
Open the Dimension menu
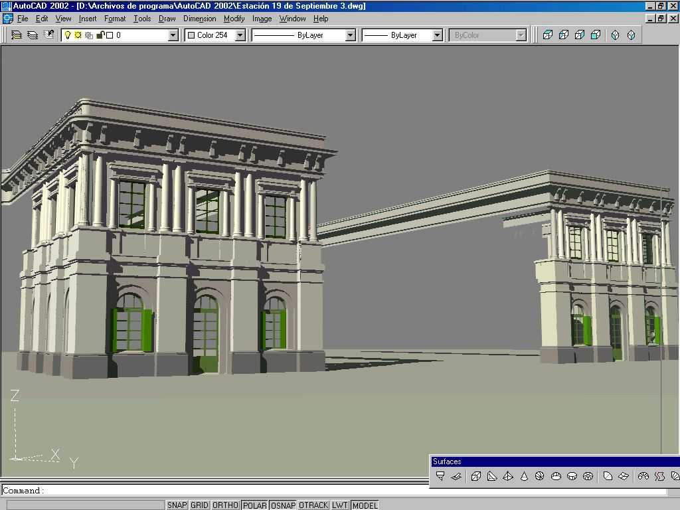[x=199, y=19]
